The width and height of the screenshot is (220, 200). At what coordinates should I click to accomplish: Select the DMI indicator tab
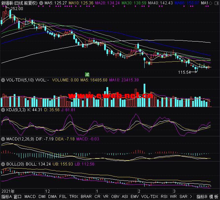coord(42,197)
